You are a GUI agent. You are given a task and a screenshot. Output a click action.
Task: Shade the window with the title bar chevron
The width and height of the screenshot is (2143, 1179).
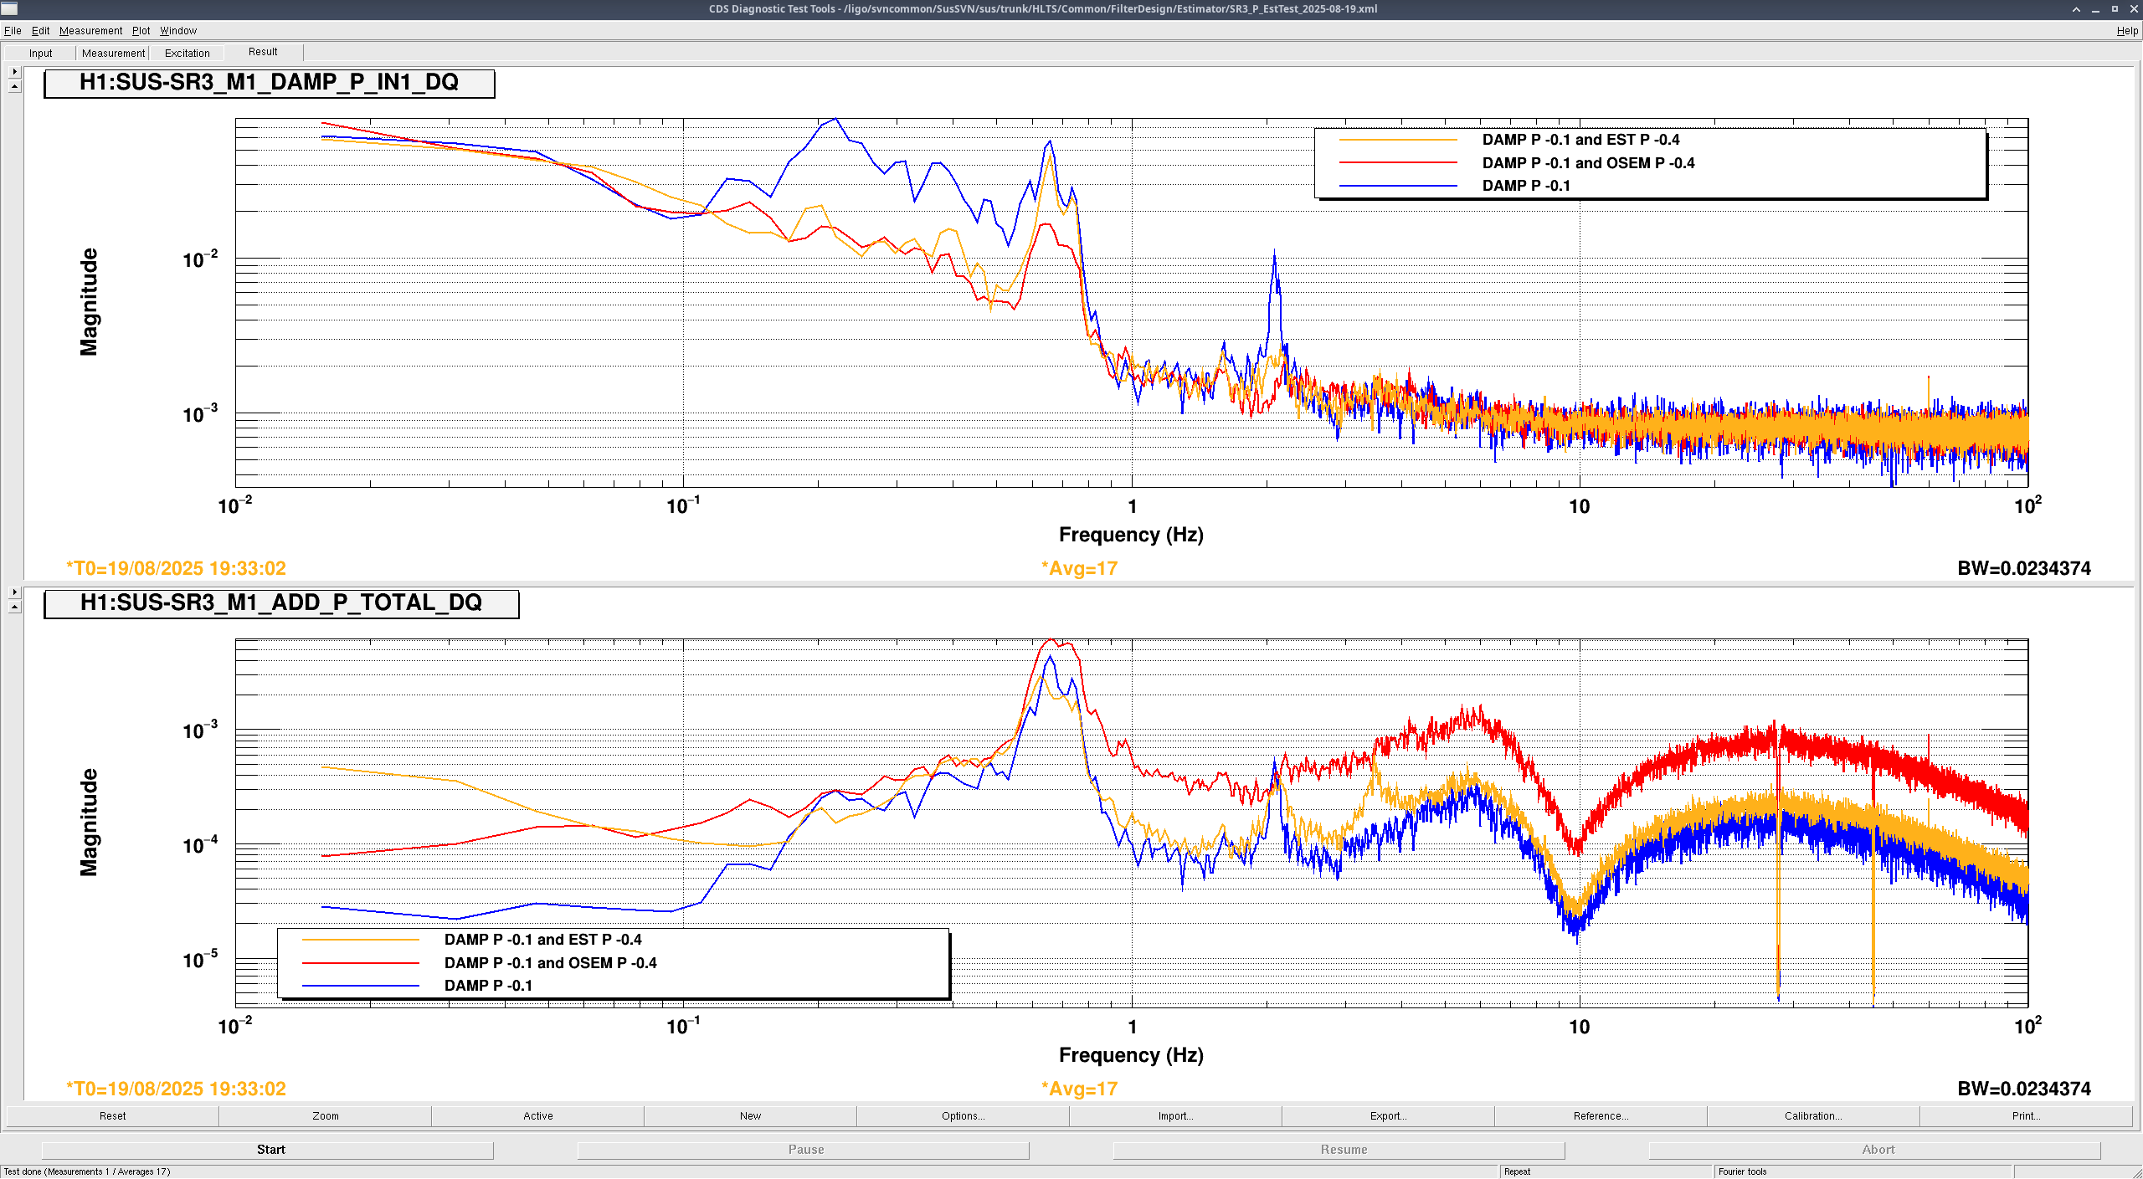click(2076, 9)
